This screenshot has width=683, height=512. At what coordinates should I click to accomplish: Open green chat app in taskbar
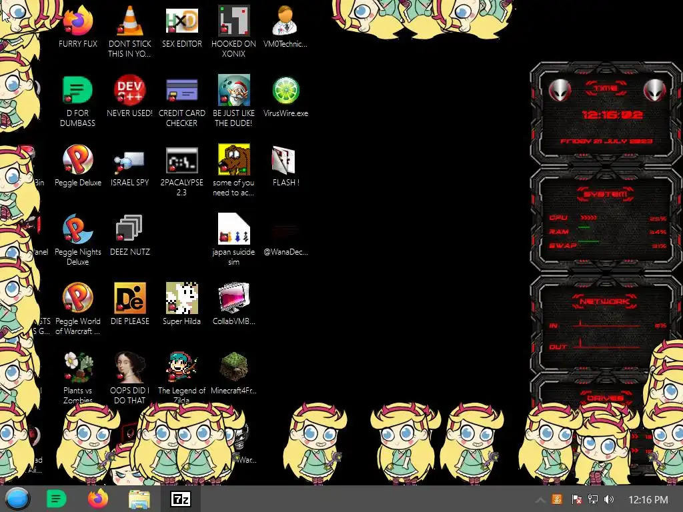[56, 499]
